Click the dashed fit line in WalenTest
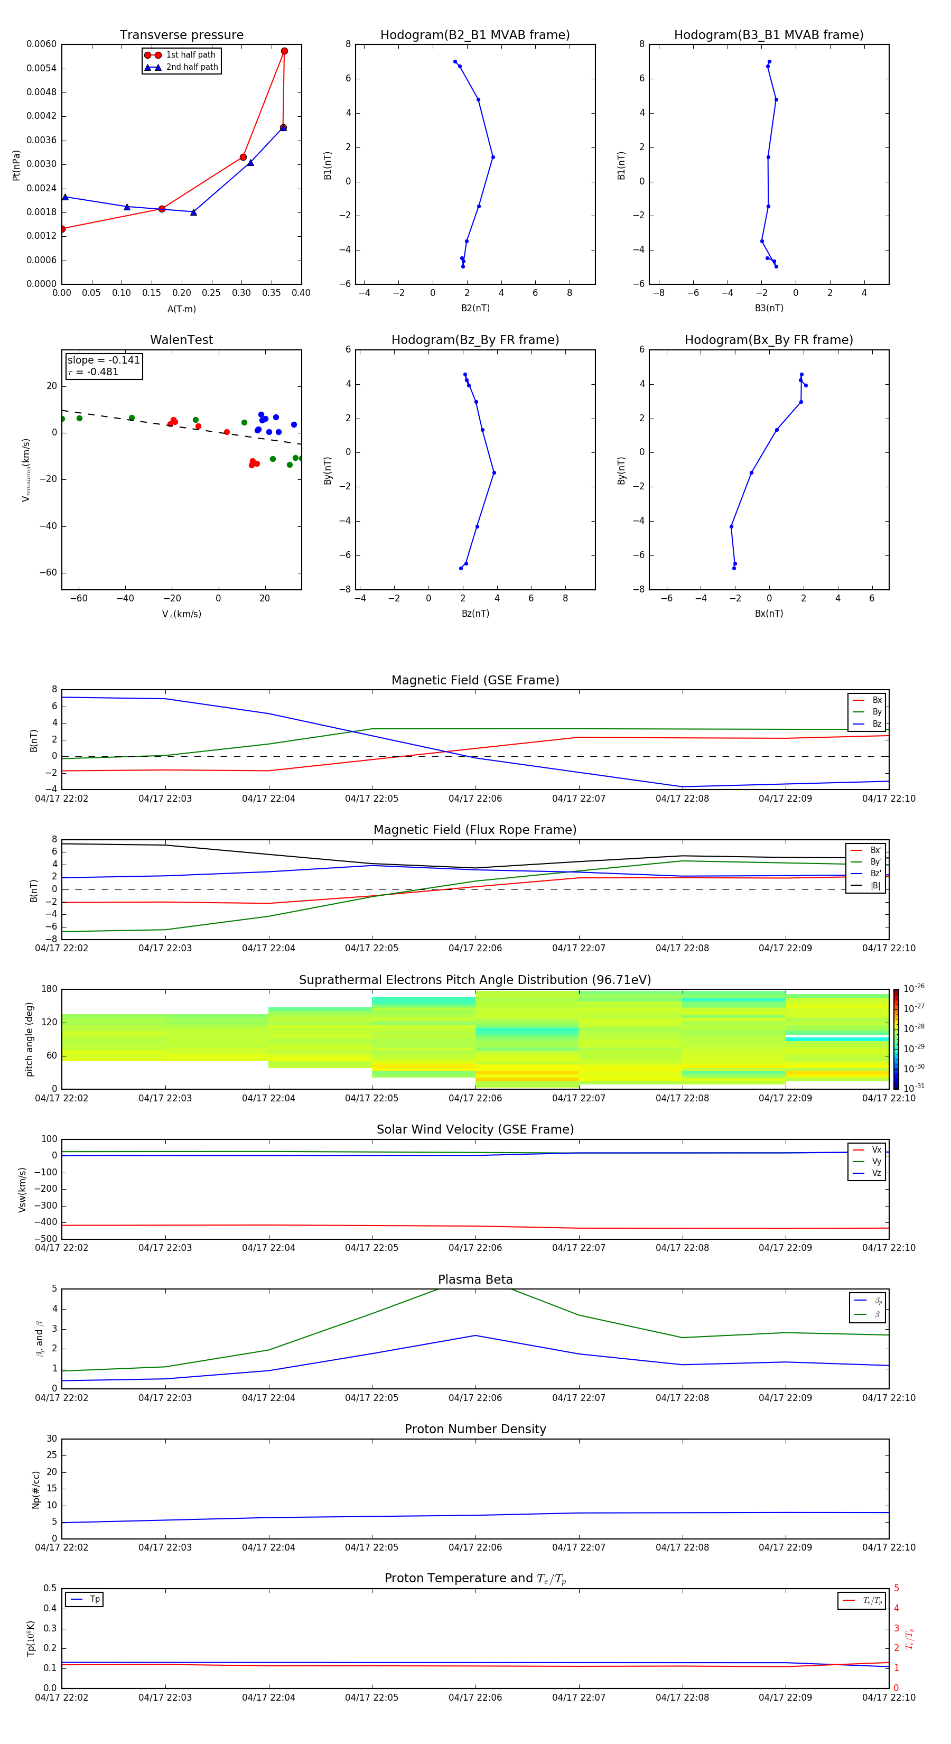 pyautogui.click(x=181, y=427)
